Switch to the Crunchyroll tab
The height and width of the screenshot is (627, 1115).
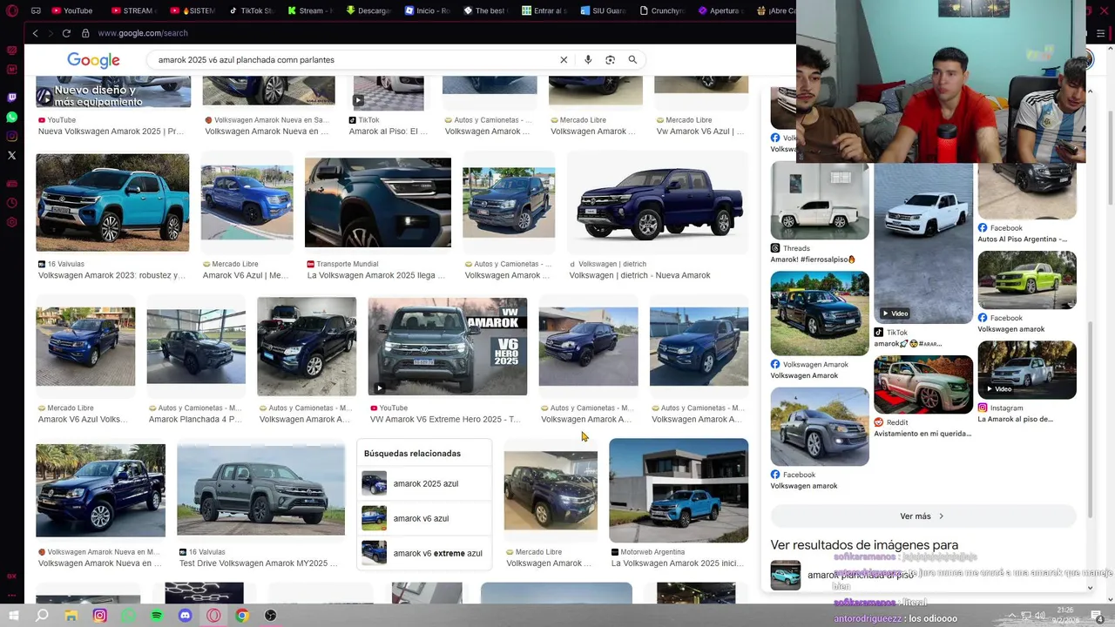click(x=663, y=10)
